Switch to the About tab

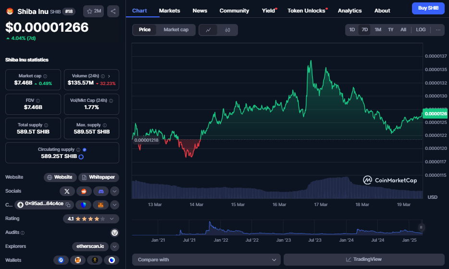[x=382, y=11]
